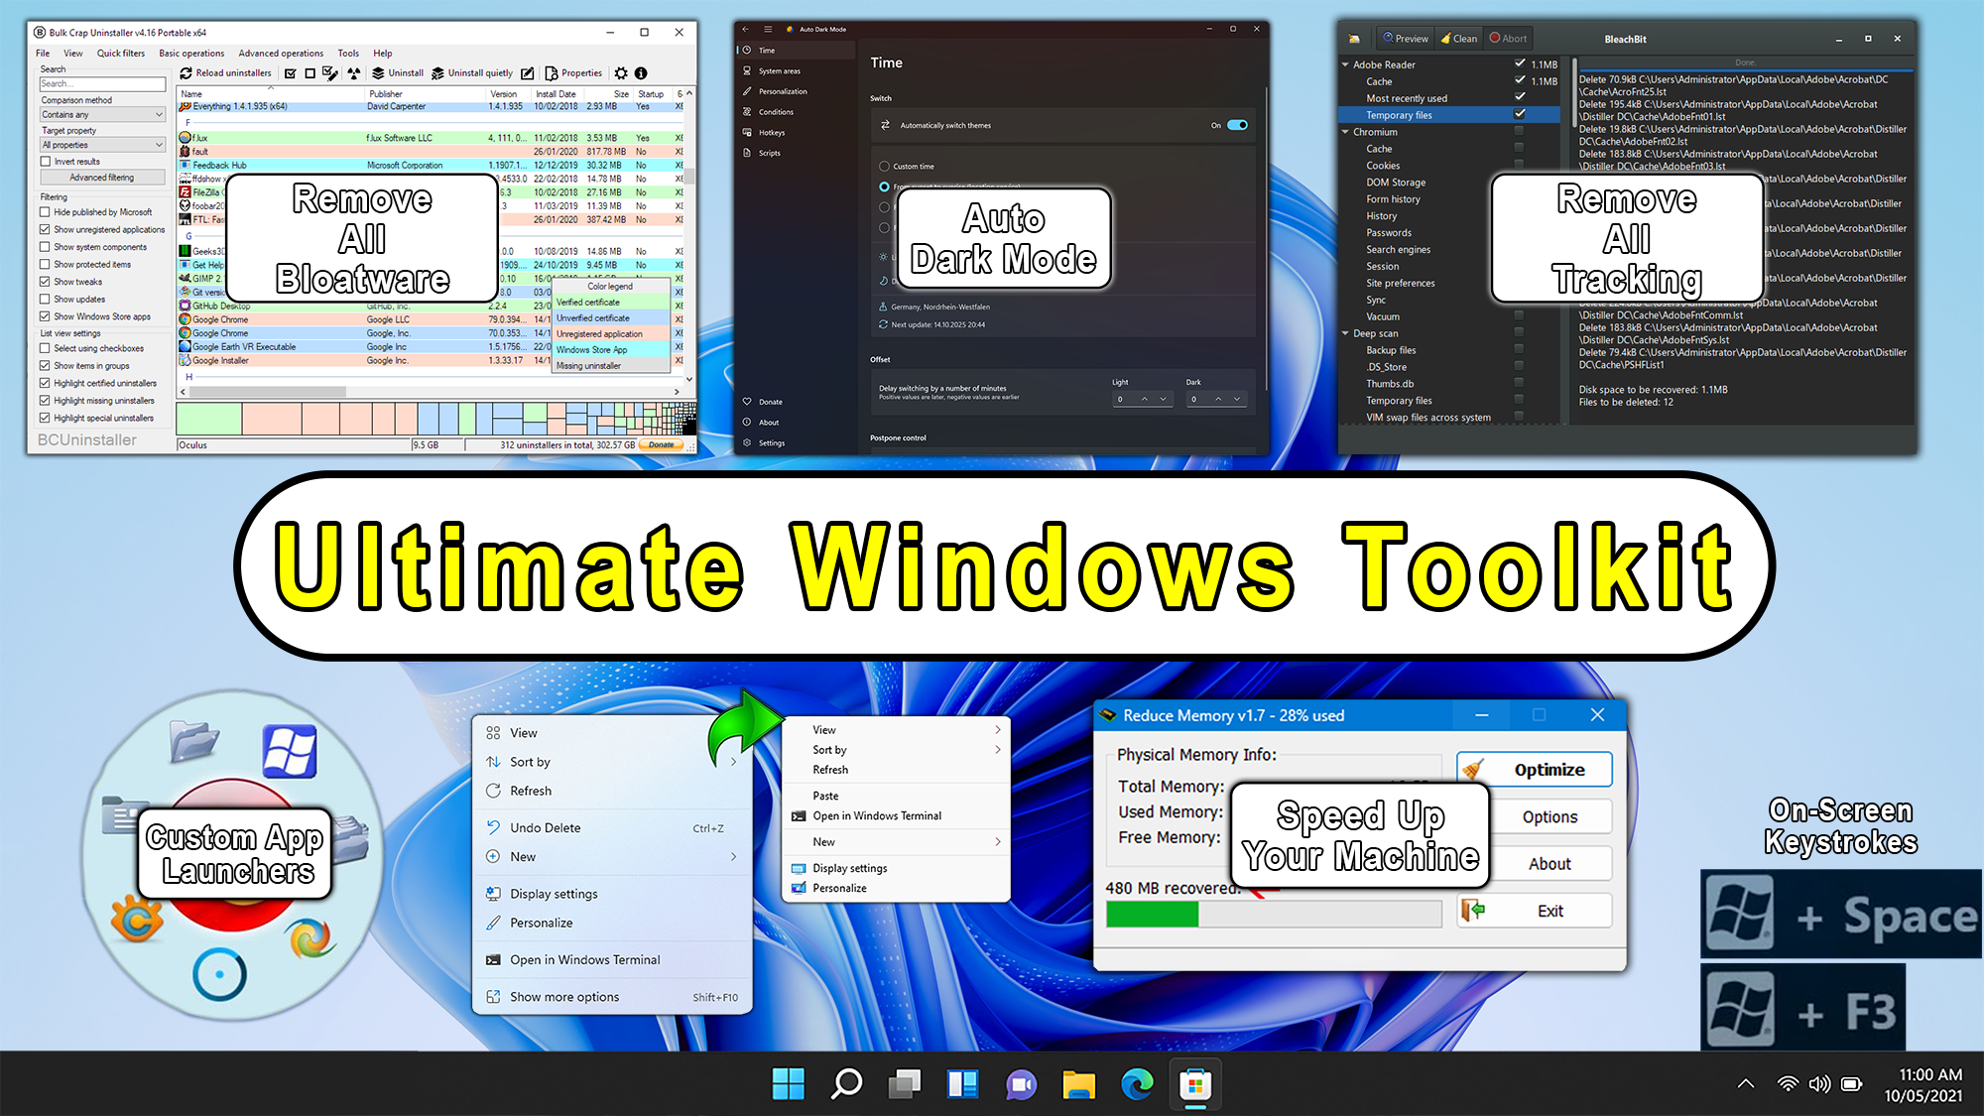Click Preview in BleachBit toolbar
Image resolution: width=1984 pixels, height=1116 pixels.
click(1406, 39)
